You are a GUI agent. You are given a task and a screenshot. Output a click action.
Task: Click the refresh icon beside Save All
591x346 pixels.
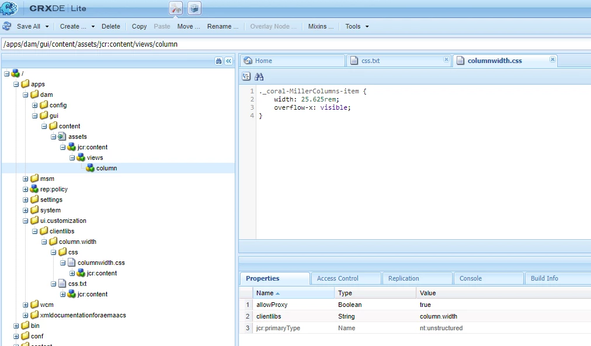coord(7,26)
